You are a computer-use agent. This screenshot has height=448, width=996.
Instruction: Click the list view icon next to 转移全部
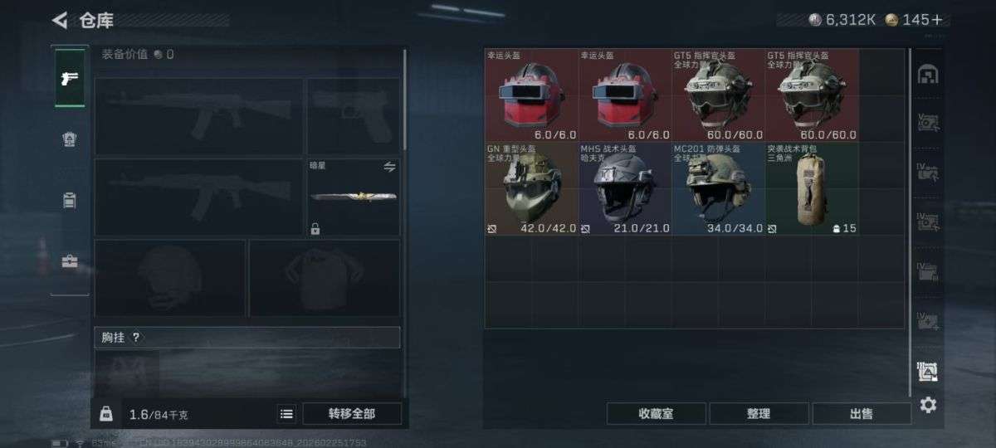click(286, 414)
